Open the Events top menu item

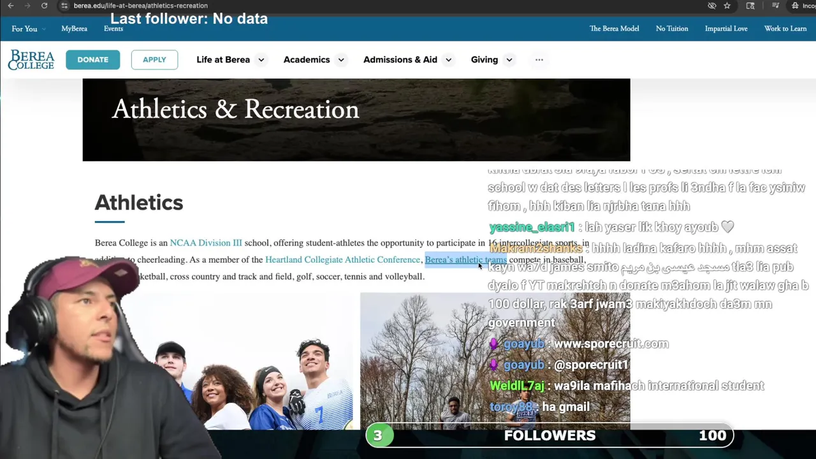pyautogui.click(x=113, y=29)
